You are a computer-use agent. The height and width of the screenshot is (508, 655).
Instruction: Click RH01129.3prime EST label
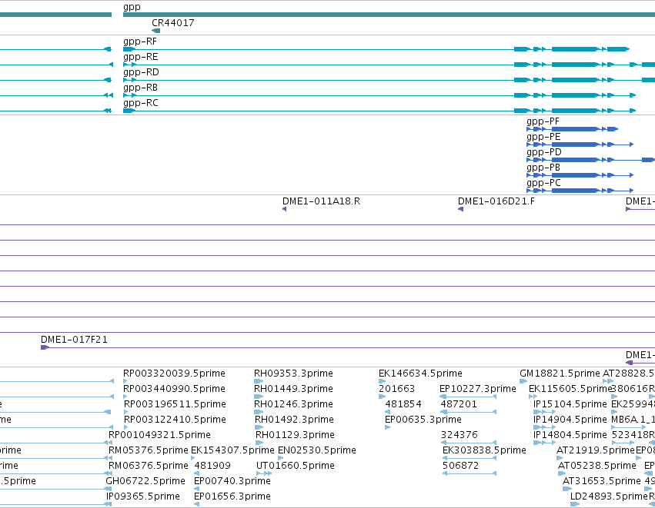tap(295, 435)
